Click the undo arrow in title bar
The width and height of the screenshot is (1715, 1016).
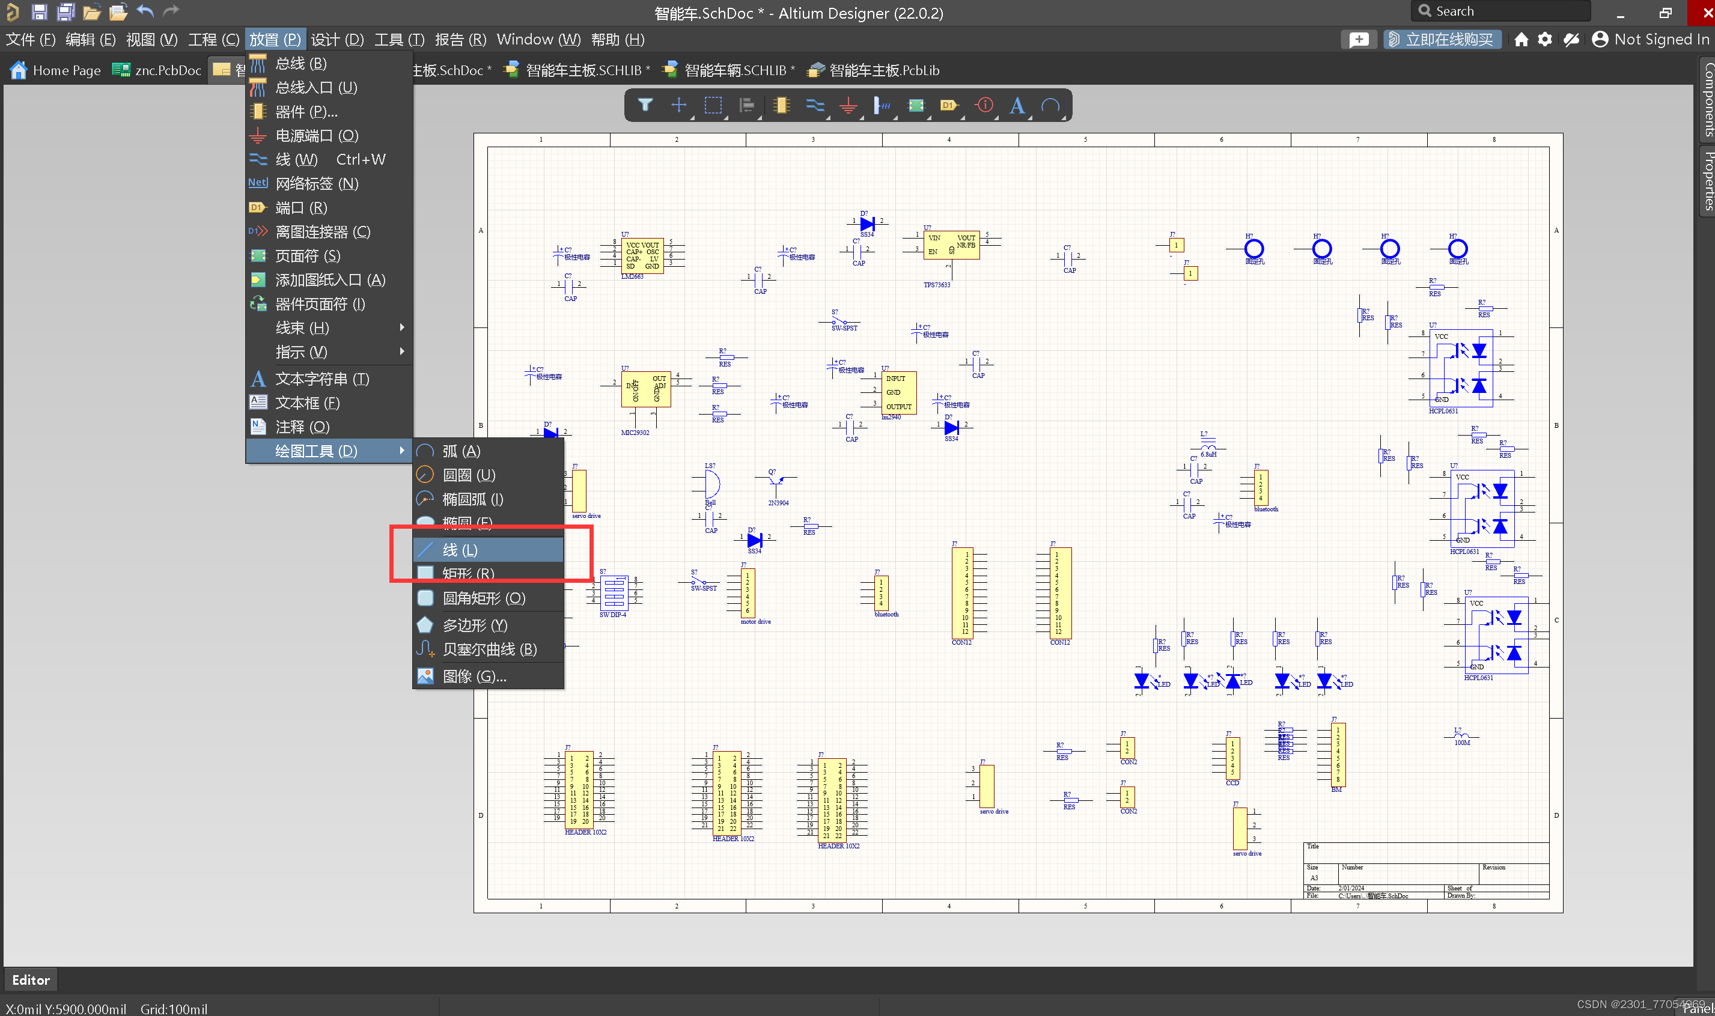pyautogui.click(x=145, y=11)
